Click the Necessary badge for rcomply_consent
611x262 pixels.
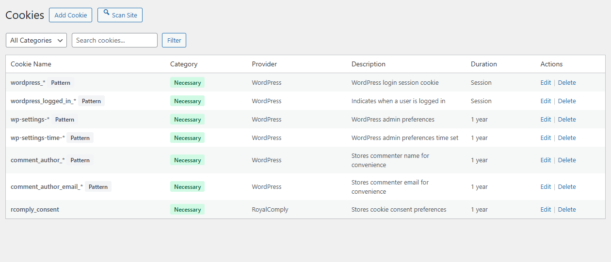(x=187, y=209)
